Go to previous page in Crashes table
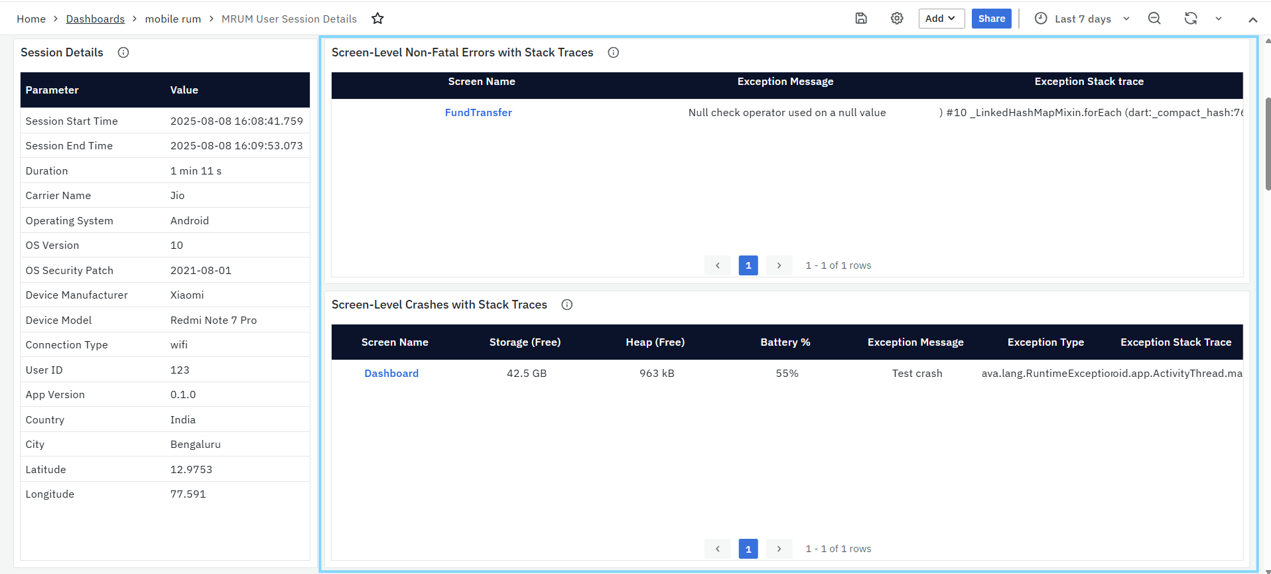The width and height of the screenshot is (1271, 574). [717, 549]
